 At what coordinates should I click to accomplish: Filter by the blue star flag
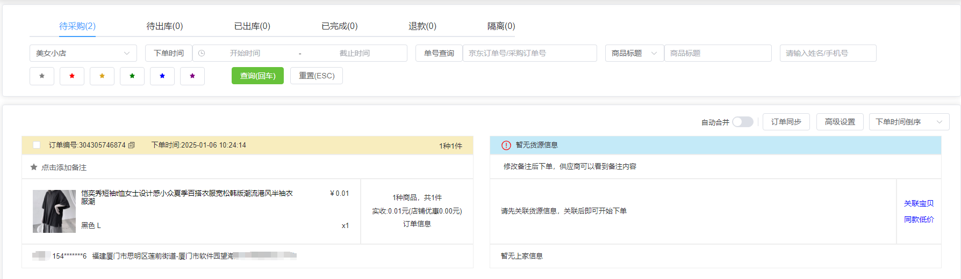tap(162, 76)
